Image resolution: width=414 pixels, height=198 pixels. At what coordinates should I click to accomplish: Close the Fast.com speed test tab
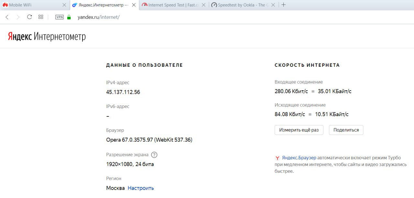tap(204, 5)
